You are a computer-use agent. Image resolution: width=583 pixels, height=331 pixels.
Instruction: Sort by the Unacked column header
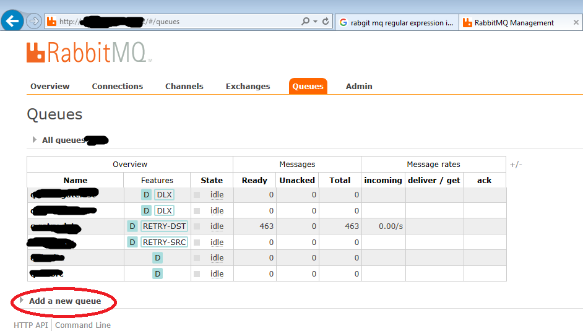click(x=297, y=180)
